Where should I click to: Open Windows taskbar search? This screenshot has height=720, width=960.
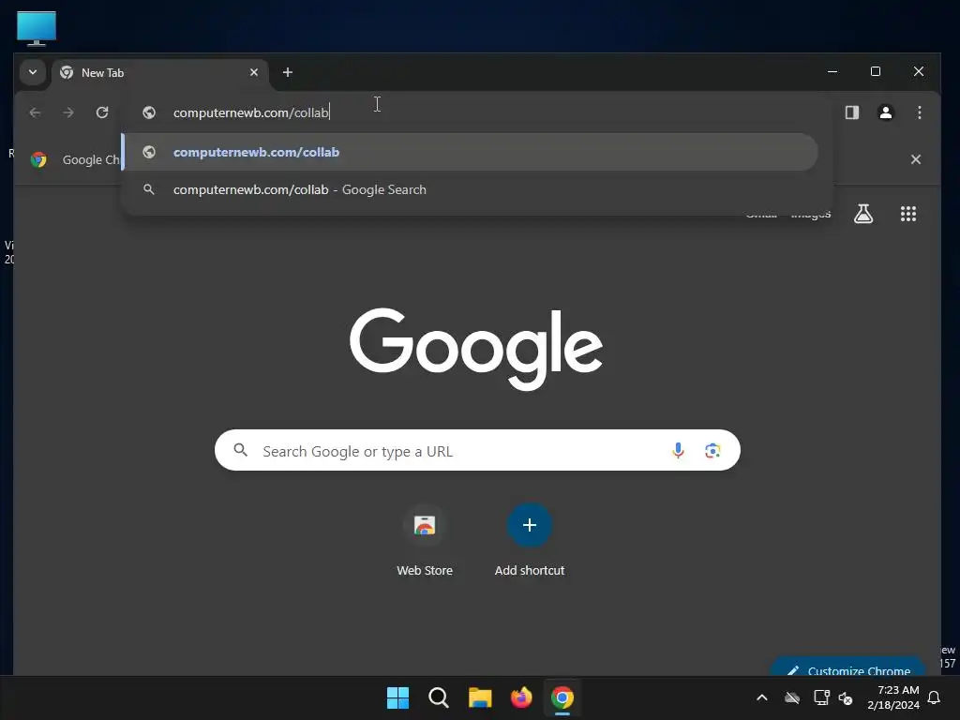click(439, 697)
